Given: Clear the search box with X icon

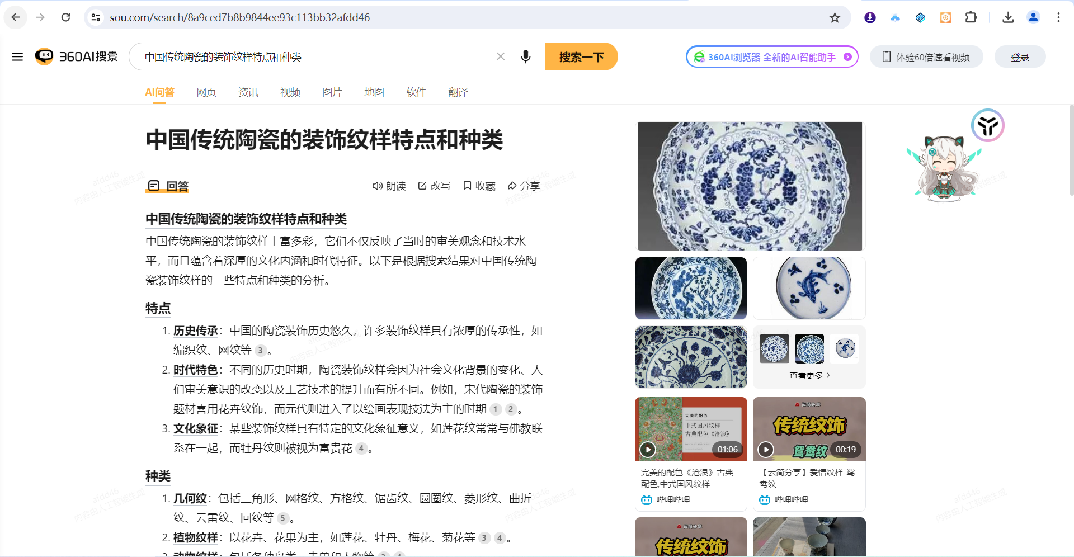Looking at the screenshot, I should (x=500, y=56).
